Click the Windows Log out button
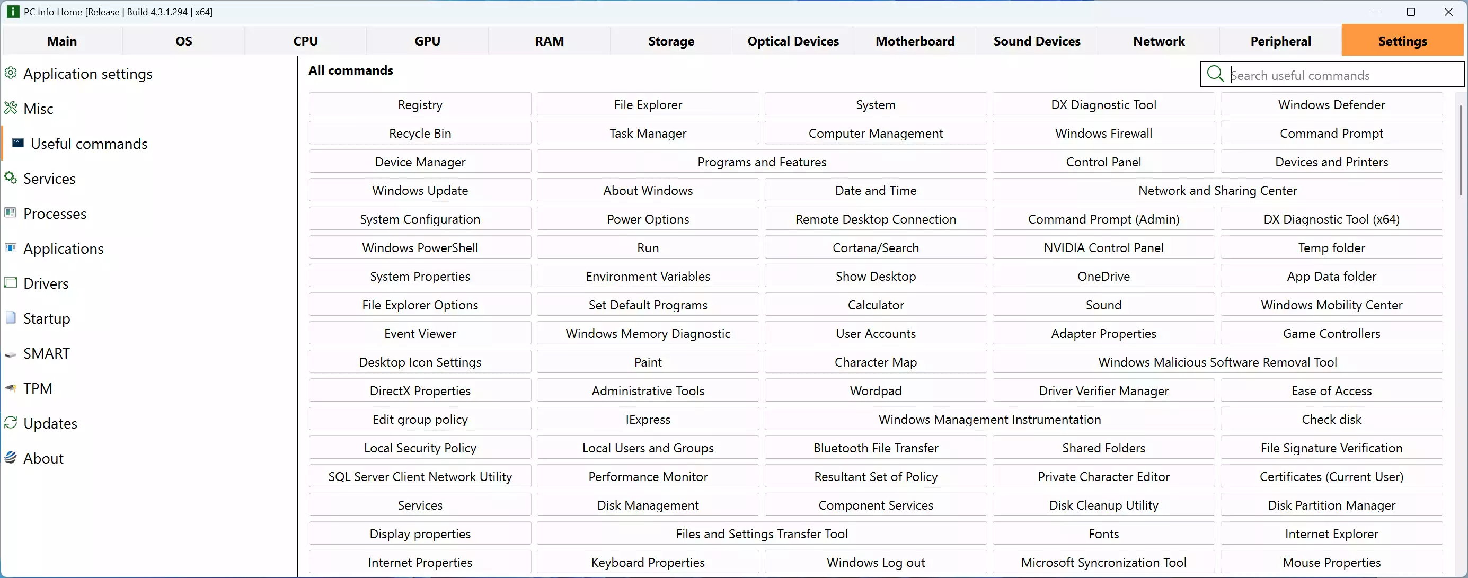Viewport: 1468px width, 578px height. coord(876,562)
